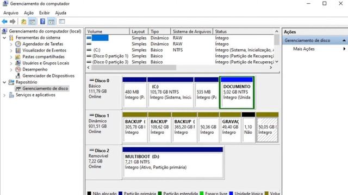
Task: Click the rightmost settings view toolbar icon
Action: 62,22
